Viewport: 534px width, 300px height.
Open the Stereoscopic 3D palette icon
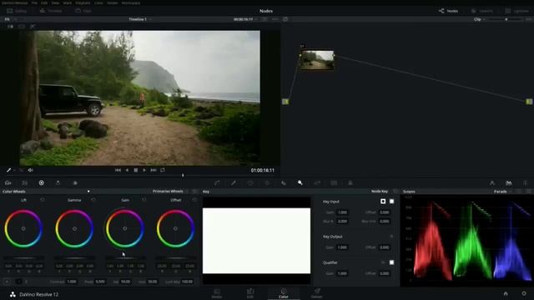(334, 183)
